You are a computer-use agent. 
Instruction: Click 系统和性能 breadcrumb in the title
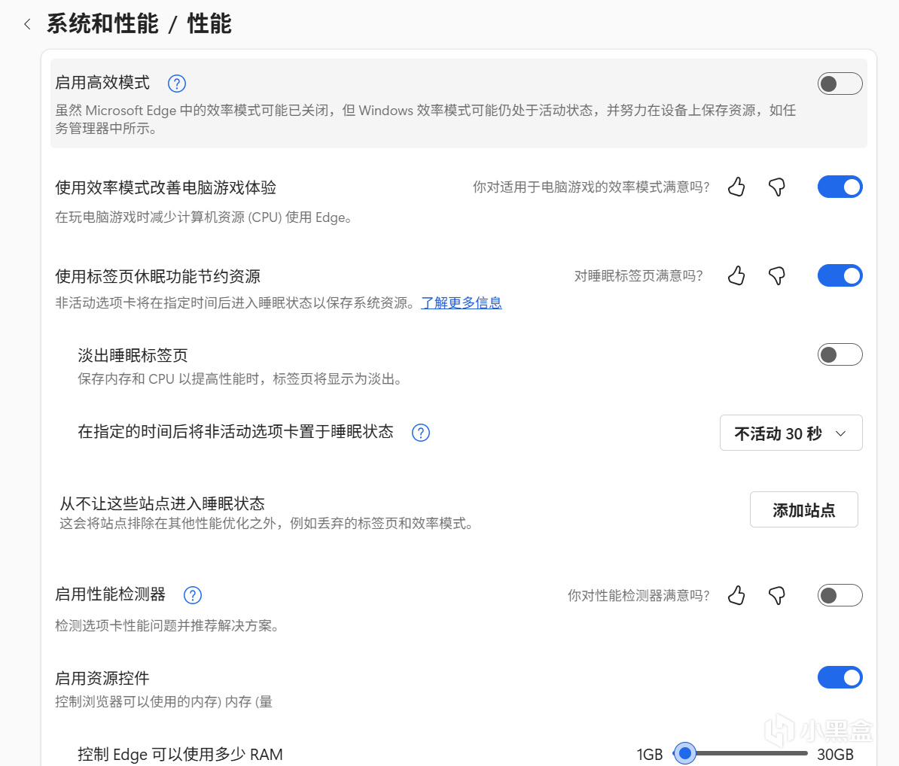(x=102, y=24)
